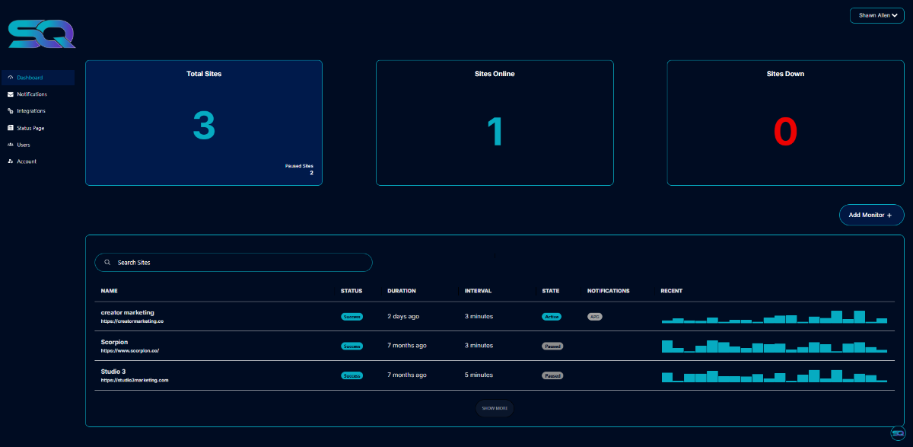
Task: Click the NAME column header
Action: pos(109,291)
